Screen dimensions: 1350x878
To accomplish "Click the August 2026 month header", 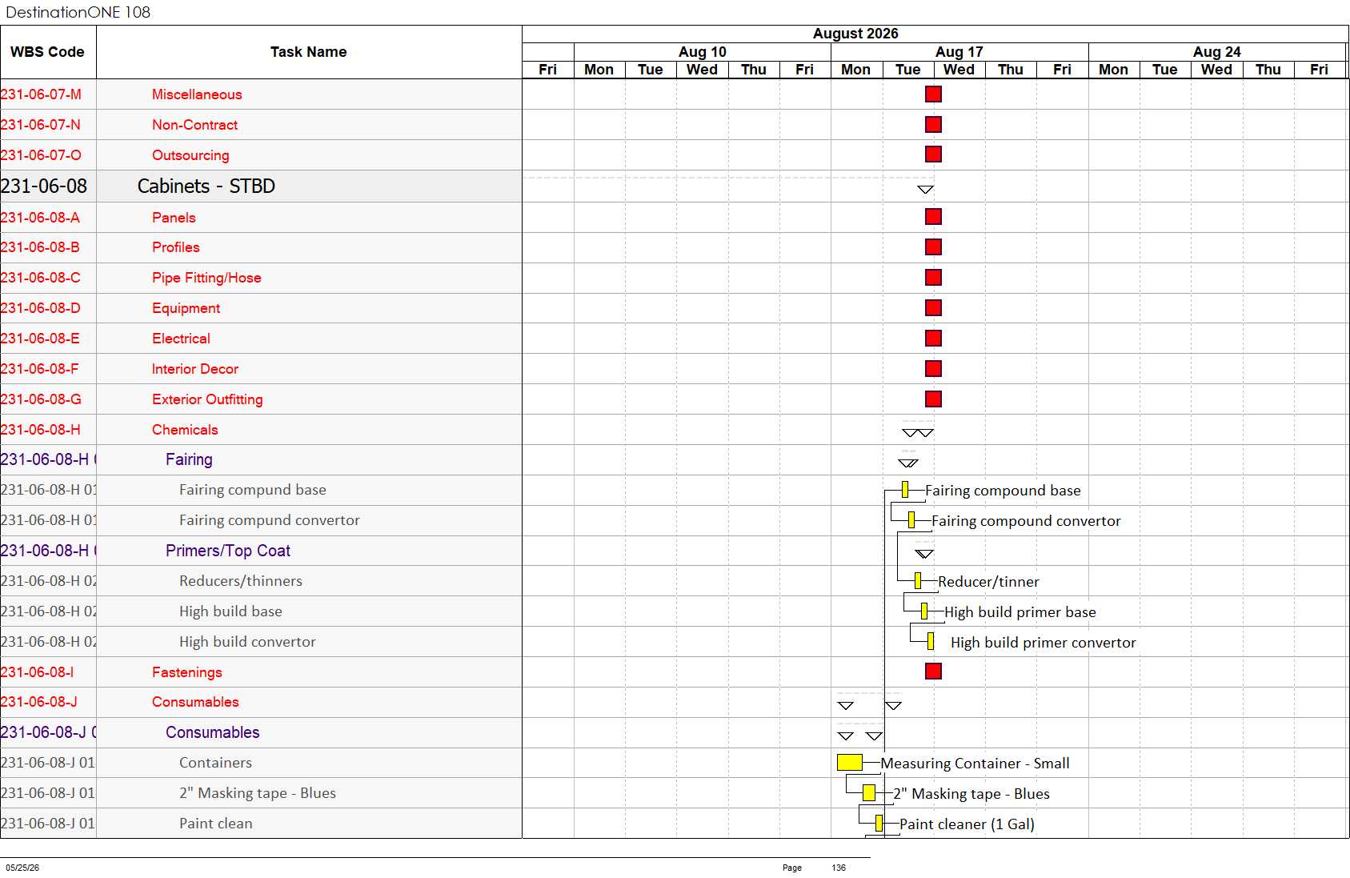I will tap(855, 34).
